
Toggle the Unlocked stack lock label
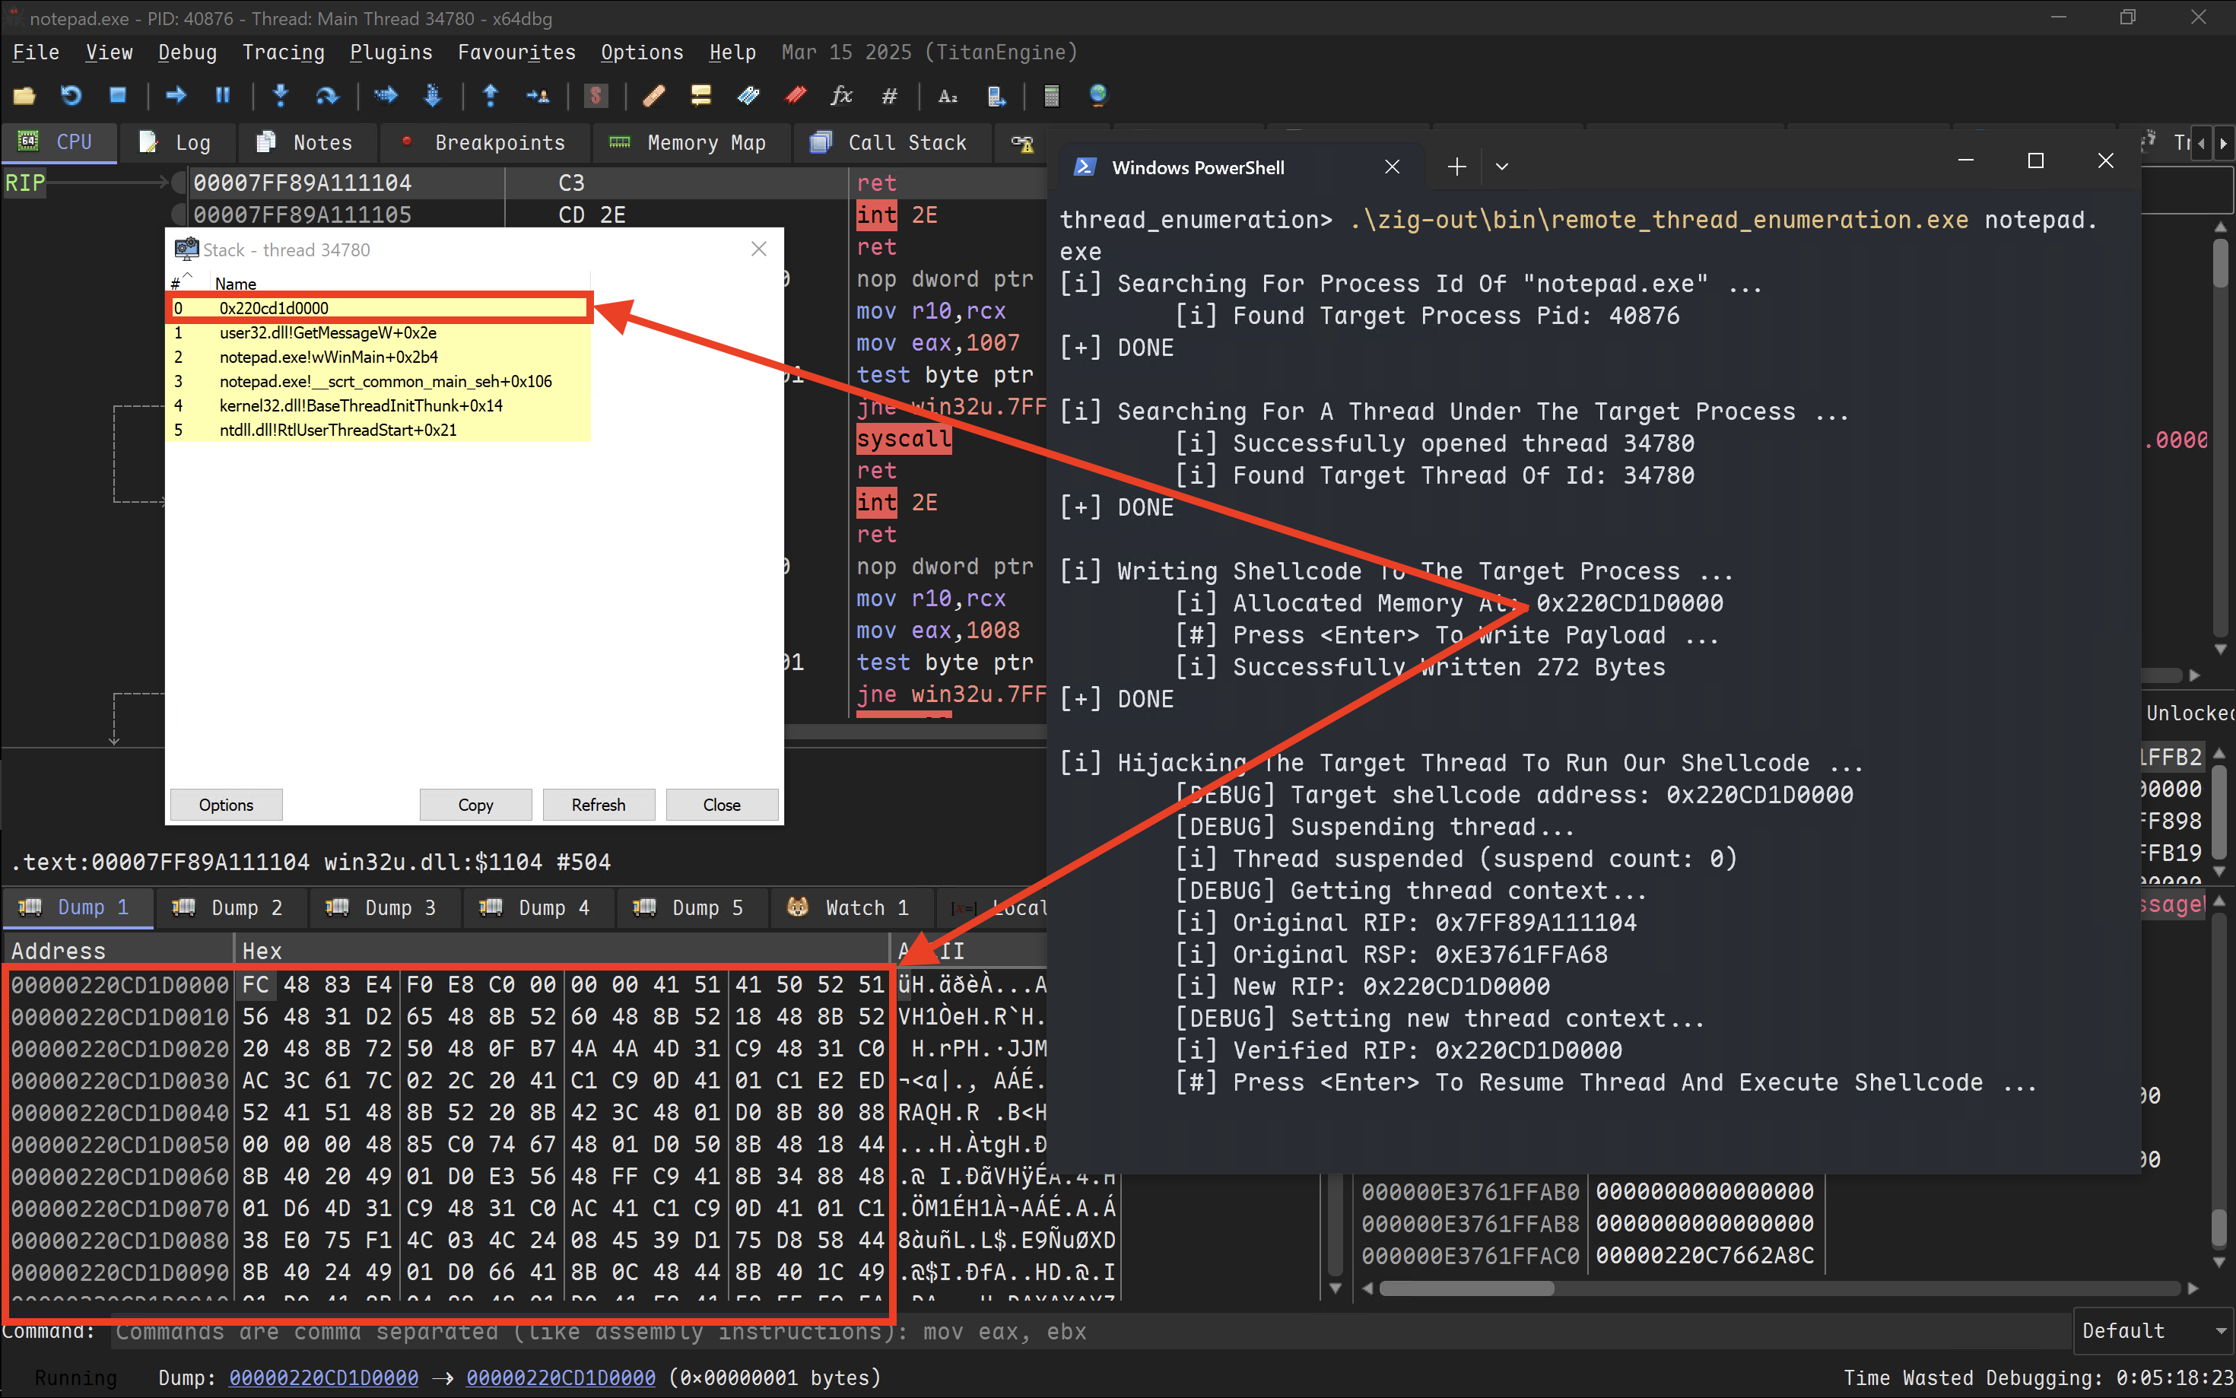pyautogui.click(x=2188, y=713)
